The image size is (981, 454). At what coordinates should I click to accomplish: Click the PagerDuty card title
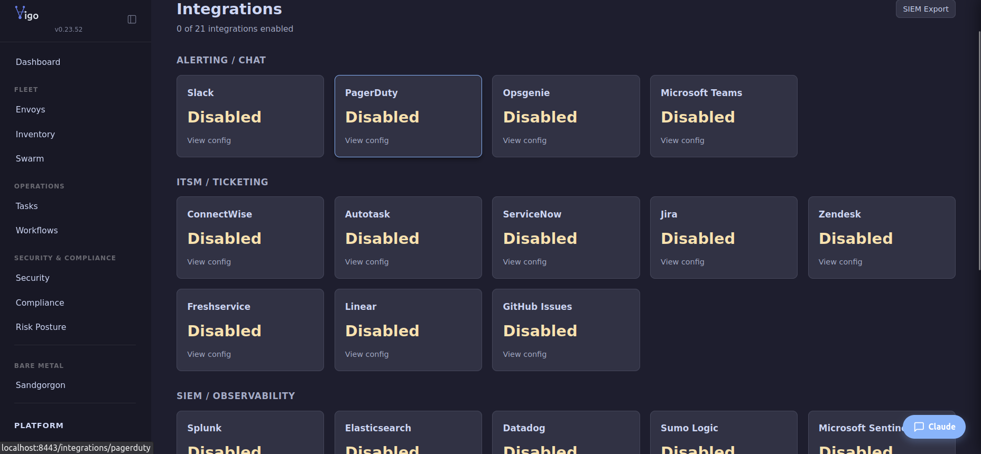tap(371, 93)
